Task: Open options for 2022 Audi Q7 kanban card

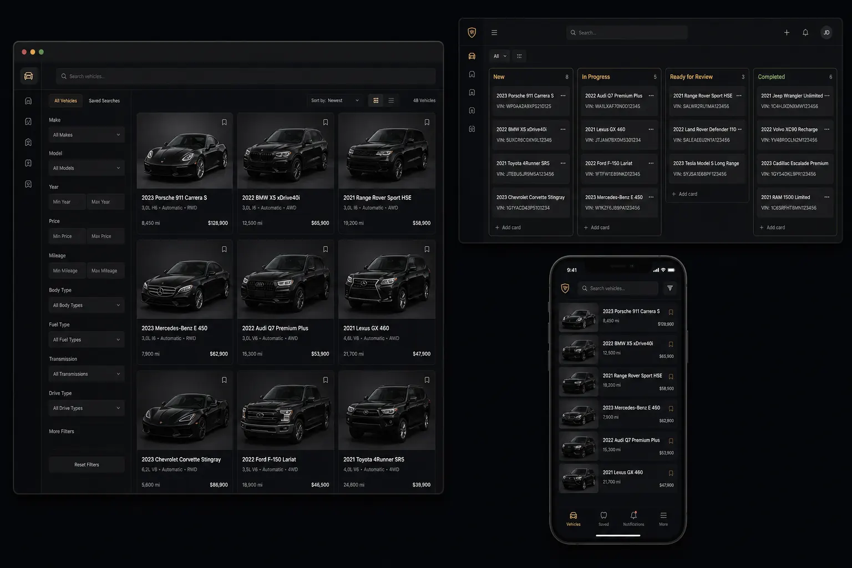Action: click(x=651, y=96)
